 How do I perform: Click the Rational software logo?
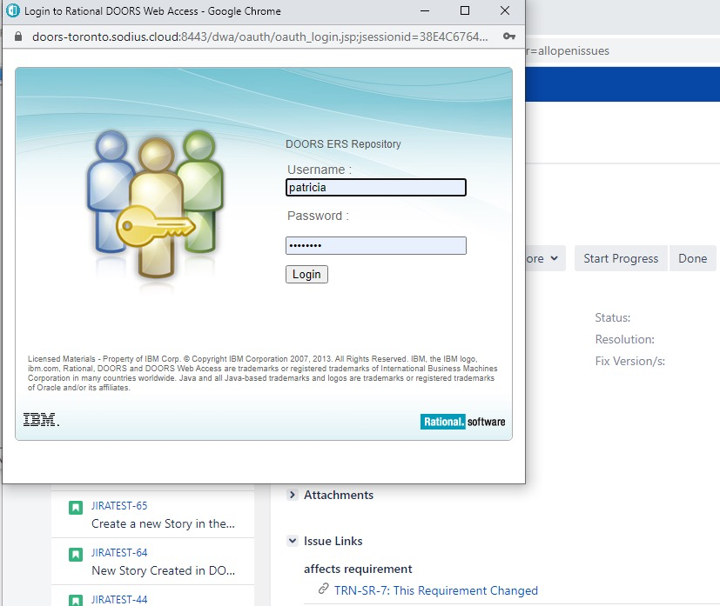click(x=462, y=422)
